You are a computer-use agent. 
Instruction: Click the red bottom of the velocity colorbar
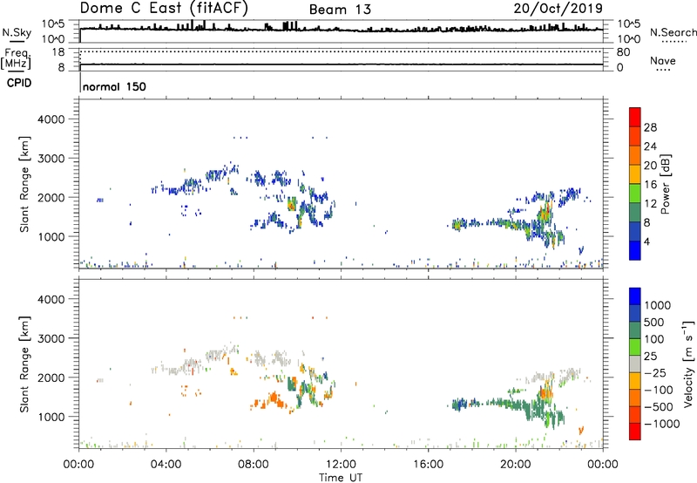(x=635, y=432)
